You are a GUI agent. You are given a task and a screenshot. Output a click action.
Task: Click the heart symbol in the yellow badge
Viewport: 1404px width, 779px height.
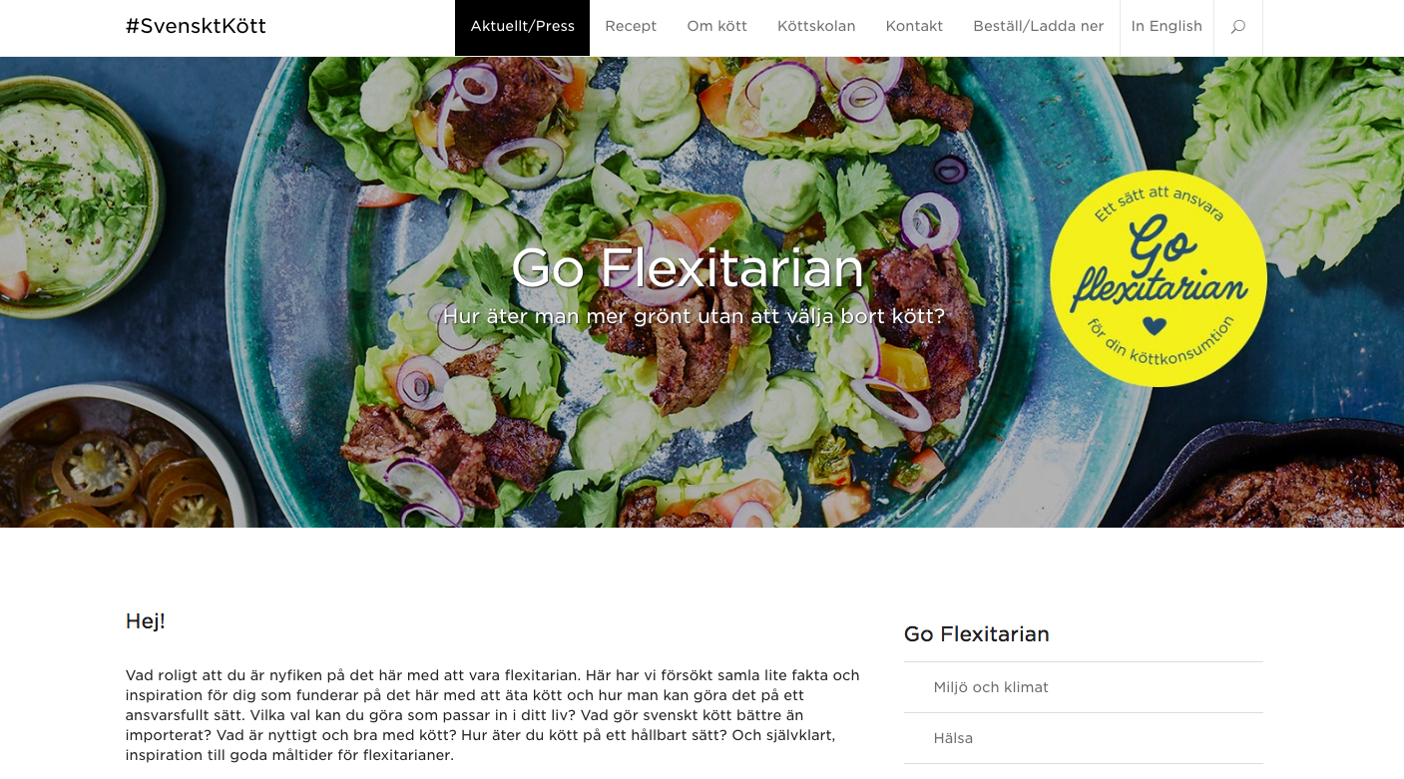click(x=1155, y=325)
